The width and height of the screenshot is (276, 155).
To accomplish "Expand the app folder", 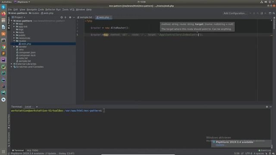I will coord(14,24).
